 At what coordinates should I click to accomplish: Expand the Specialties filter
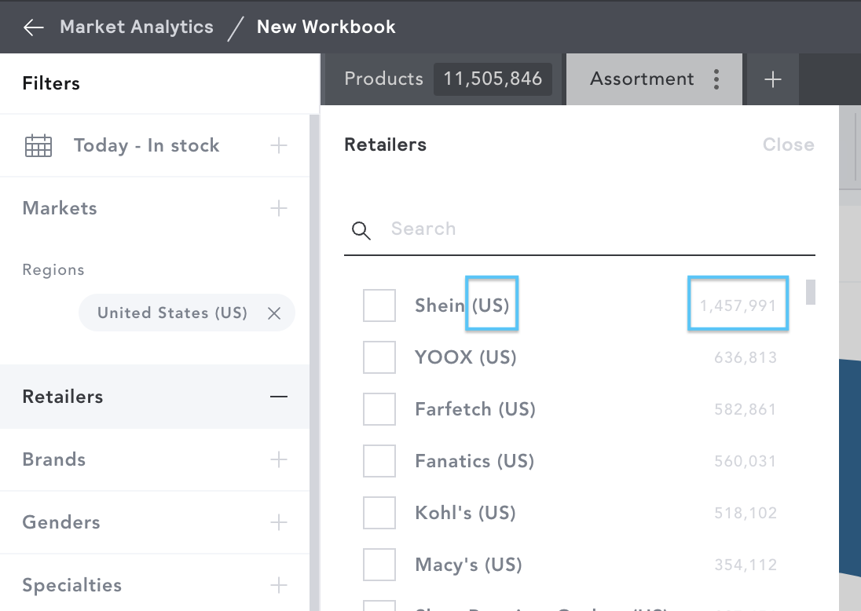(279, 585)
